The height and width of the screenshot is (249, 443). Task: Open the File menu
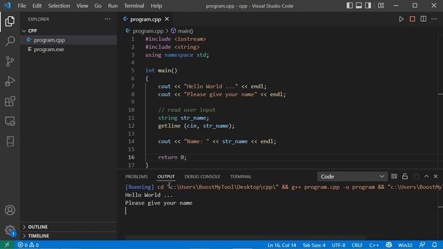click(x=21, y=6)
